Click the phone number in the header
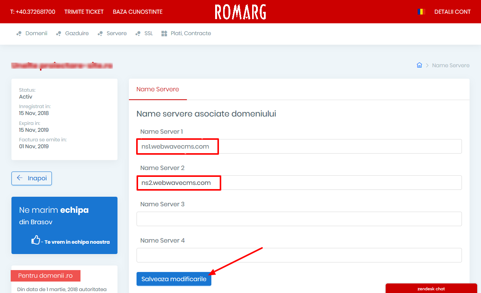The image size is (481, 293). point(33,11)
